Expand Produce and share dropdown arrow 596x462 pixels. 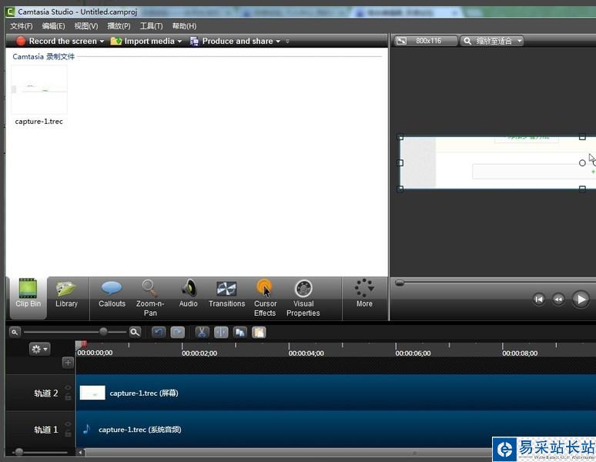click(278, 41)
